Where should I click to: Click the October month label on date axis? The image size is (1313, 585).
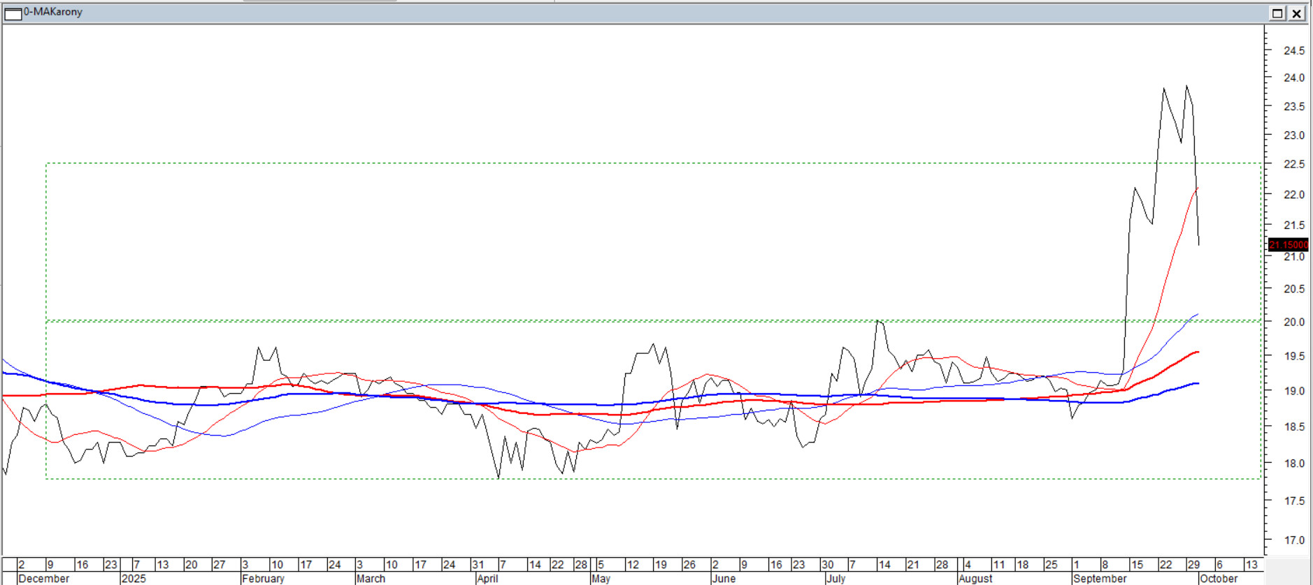click(x=1218, y=579)
